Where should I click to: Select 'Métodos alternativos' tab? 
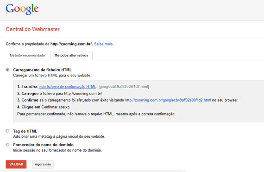71,56
